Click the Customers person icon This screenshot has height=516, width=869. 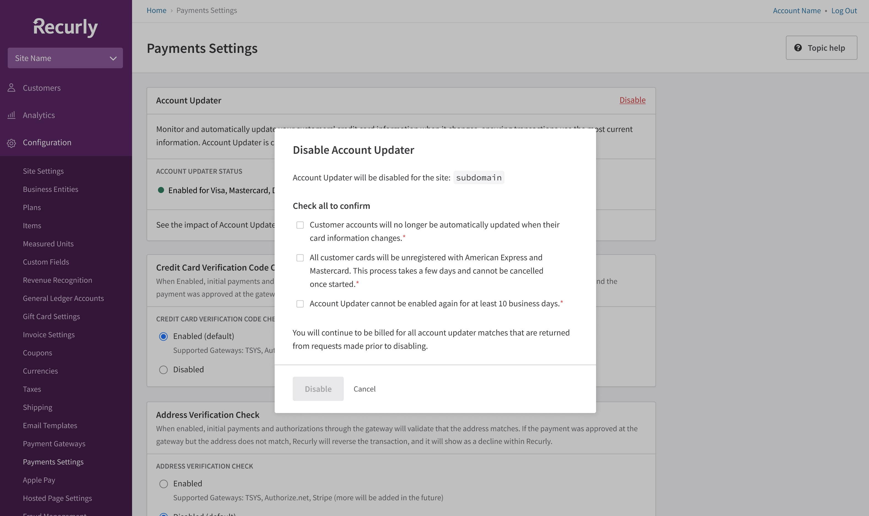[12, 88]
